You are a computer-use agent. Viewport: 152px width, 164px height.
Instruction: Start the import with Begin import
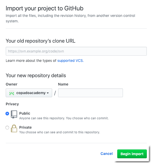132,154
